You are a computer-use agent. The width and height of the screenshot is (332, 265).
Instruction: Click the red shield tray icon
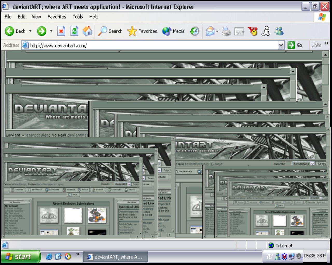(285, 257)
